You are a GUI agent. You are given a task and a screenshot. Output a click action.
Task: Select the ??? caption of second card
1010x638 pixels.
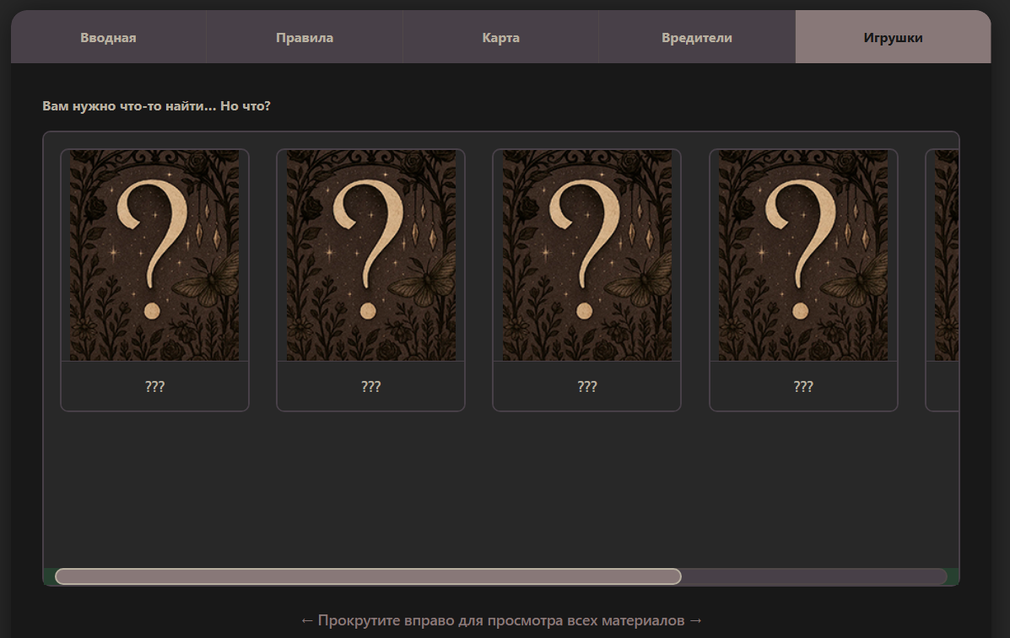(370, 387)
